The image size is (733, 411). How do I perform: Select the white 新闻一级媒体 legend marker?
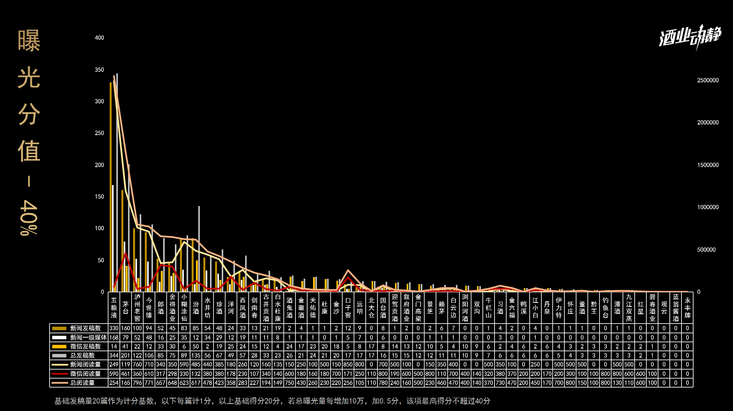[59, 337]
